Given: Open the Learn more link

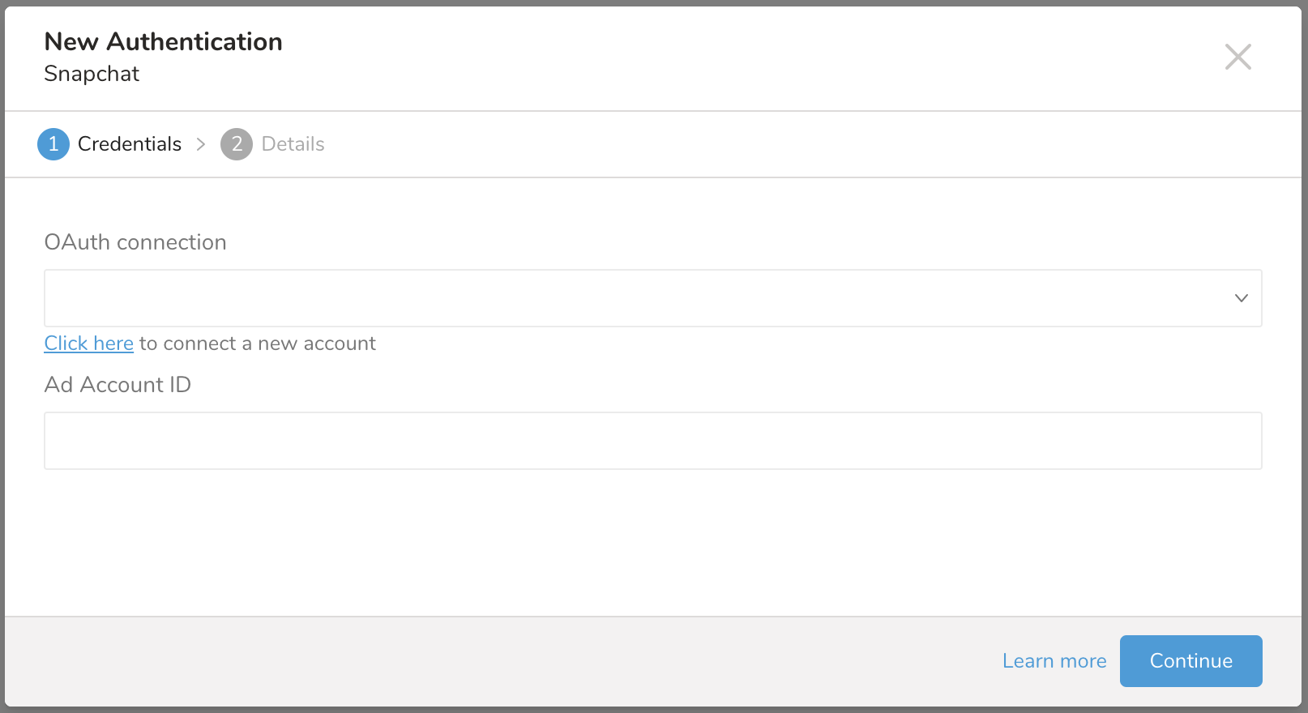Looking at the screenshot, I should point(1054,661).
